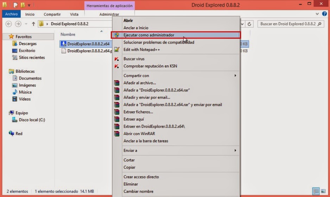Click the Red network icon
This screenshot has width=330, height=197.
pyautogui.click(x=11, y=133)
